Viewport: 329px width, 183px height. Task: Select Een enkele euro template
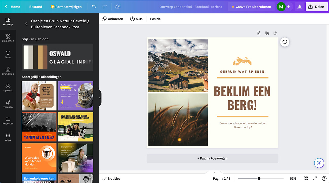tap(39, 179)
